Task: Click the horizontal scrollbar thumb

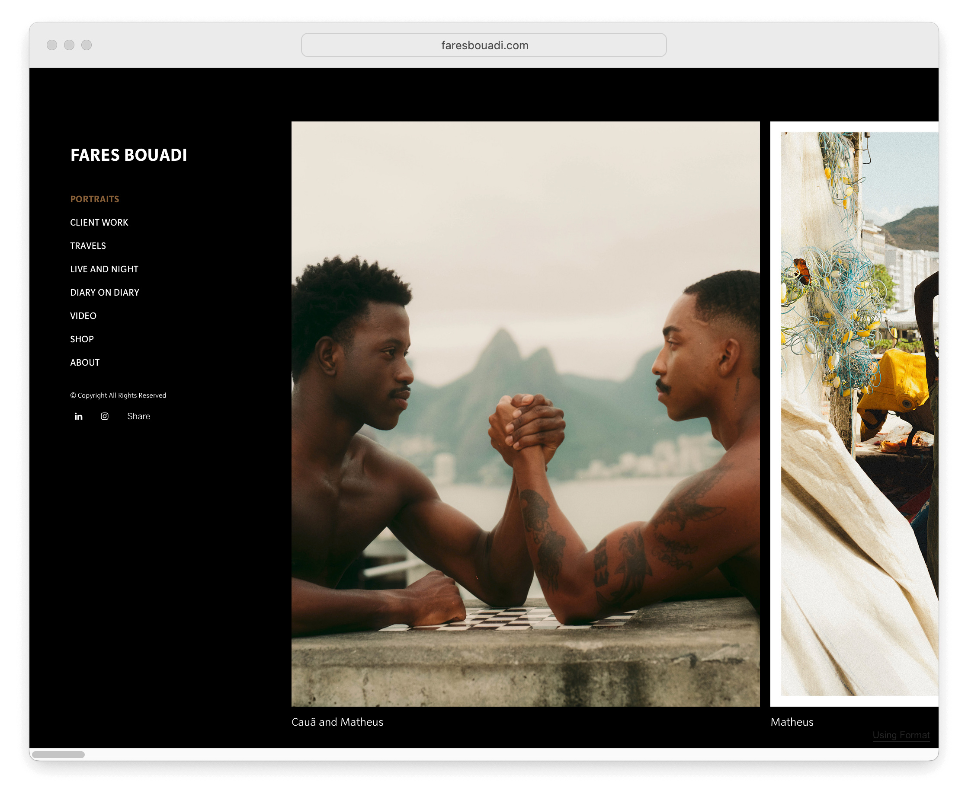Action: pyautogui.click(x=58, y=755)
